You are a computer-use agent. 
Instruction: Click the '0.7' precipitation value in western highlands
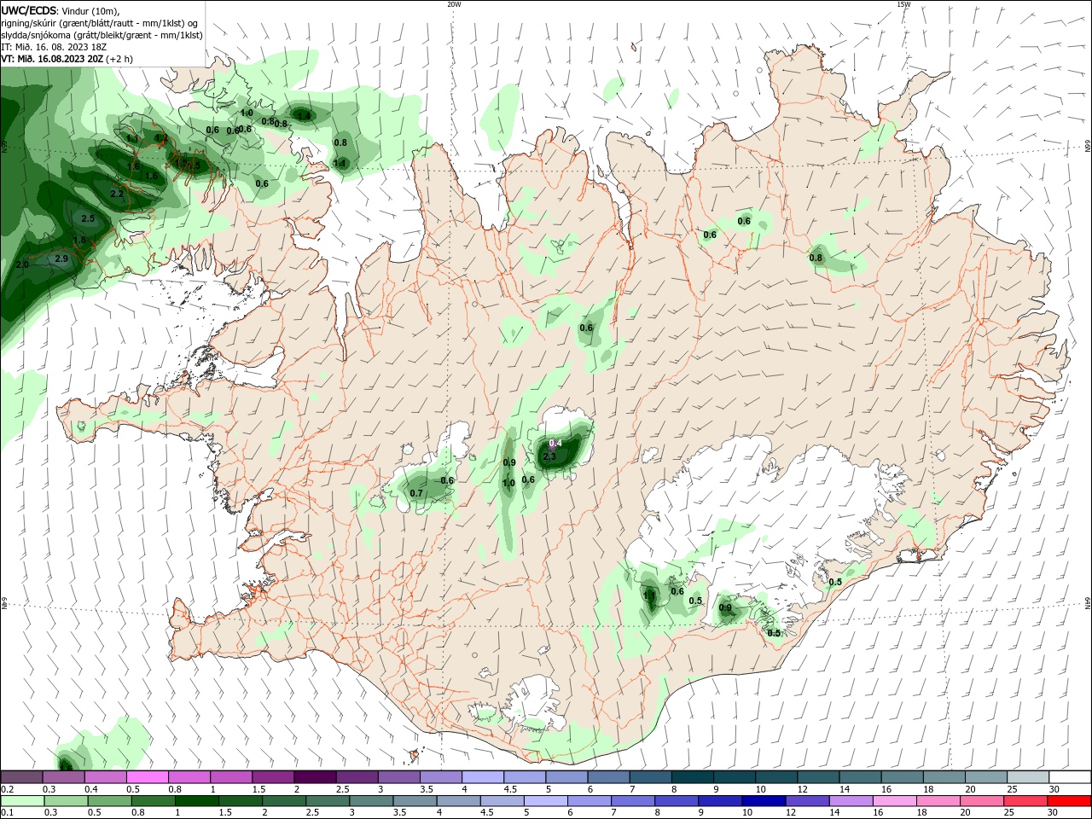416,493
